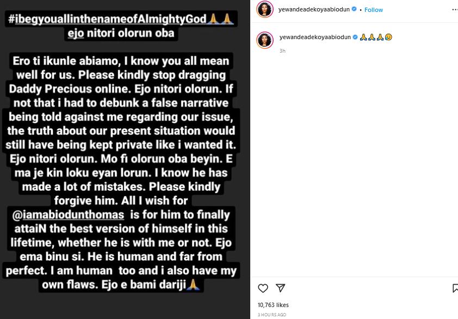Open yewandeadekoyaabiodun username in header
Screen dimensions: 458x319
(x=314, y=9)
